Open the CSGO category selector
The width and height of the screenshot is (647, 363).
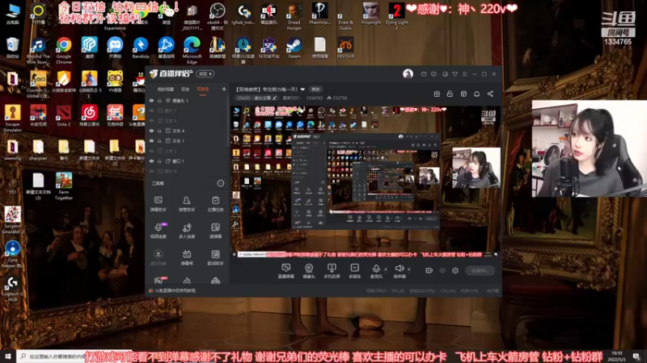coord(256,98)
